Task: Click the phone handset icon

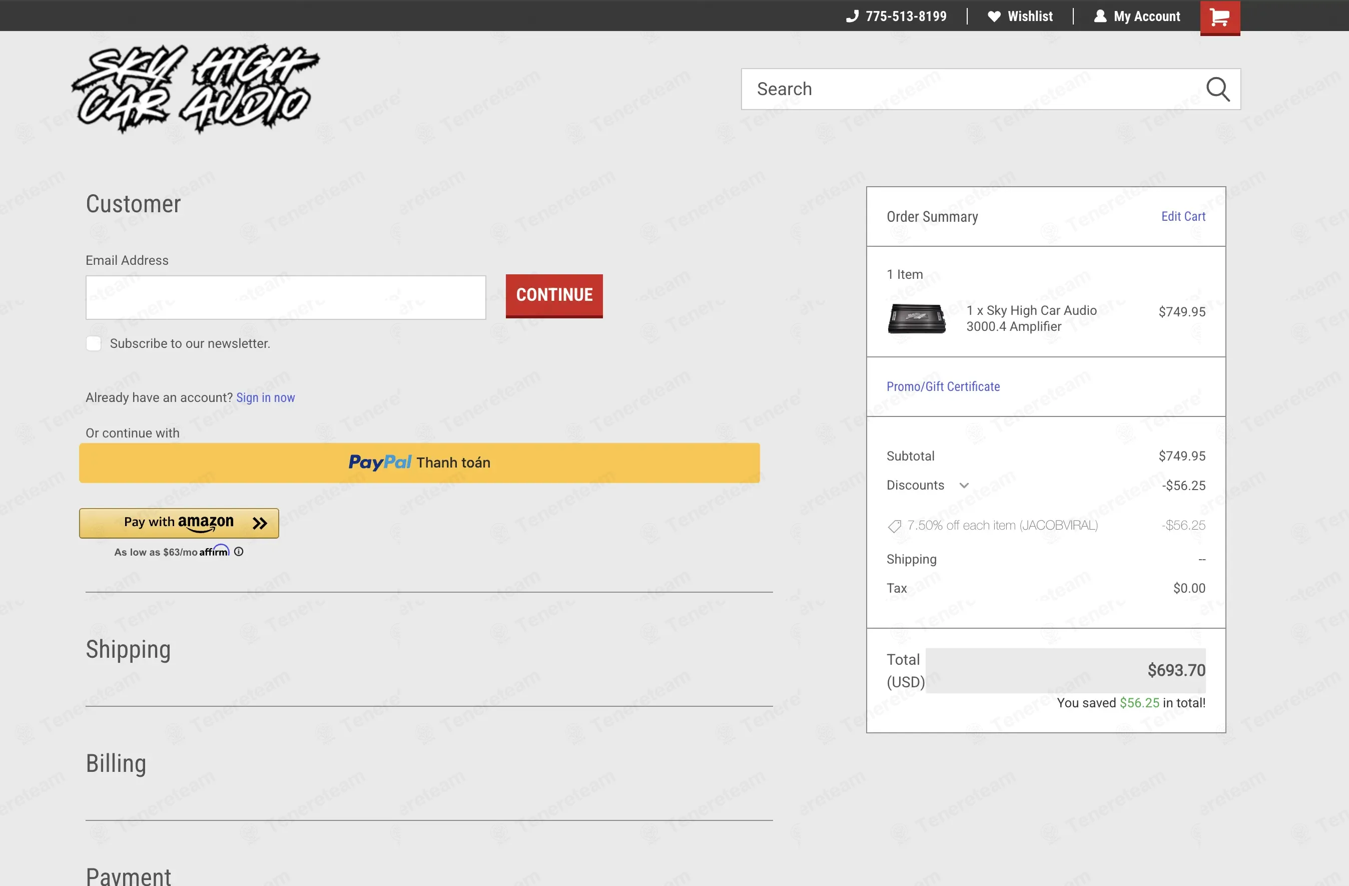Action: (853, 16)
